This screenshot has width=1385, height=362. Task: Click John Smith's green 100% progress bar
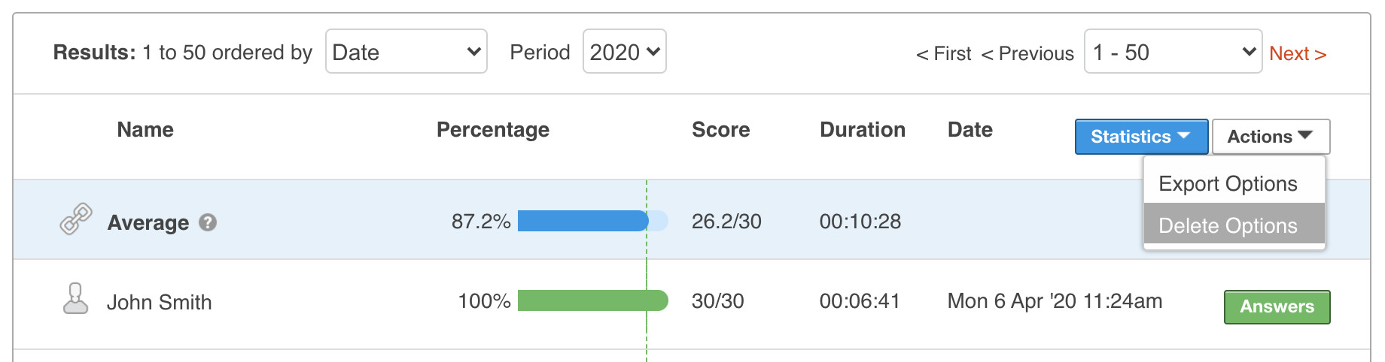592,300
